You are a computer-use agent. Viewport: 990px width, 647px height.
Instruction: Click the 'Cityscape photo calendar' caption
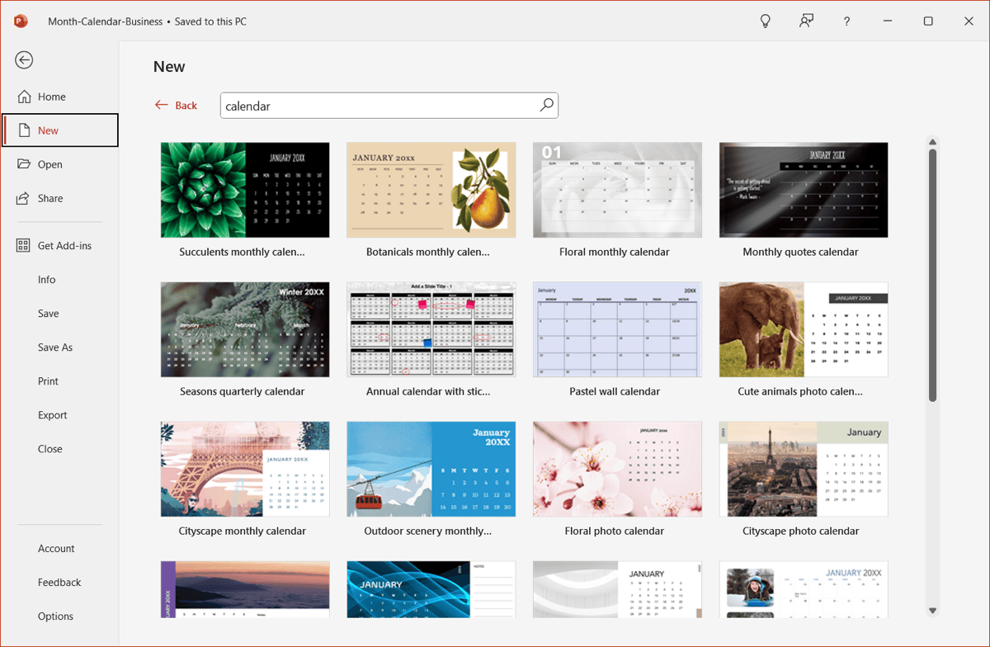(801, 531)
